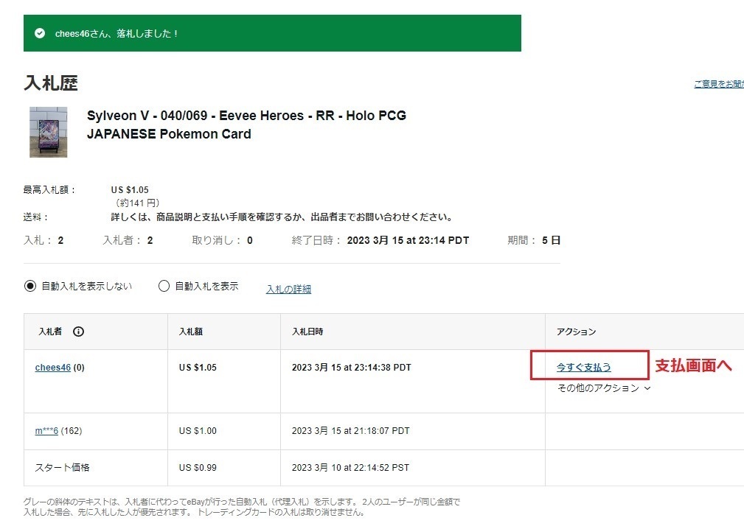Click the 入札額 column header
The width and height of the screenshot is (744, 529).
point(190,332)
